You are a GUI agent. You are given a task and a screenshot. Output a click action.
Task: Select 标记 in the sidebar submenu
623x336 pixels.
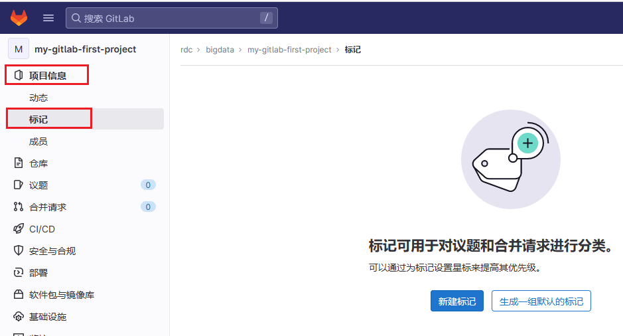[38, 120]
